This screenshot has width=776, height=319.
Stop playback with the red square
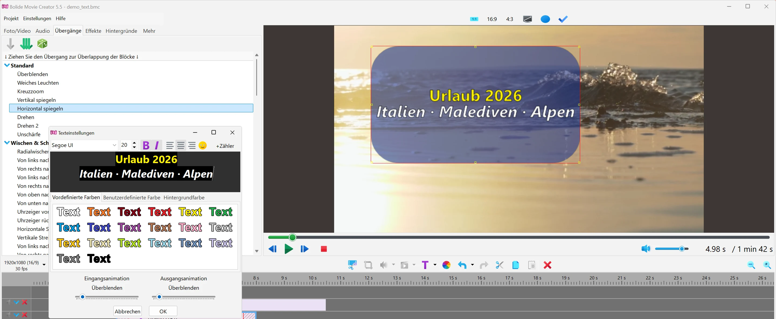tap(324, 249)
